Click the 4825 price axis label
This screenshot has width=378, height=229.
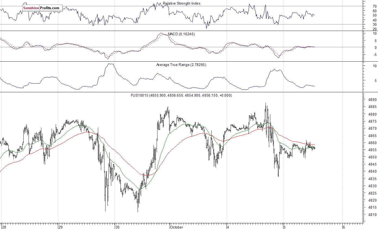[x=372, y=193]
